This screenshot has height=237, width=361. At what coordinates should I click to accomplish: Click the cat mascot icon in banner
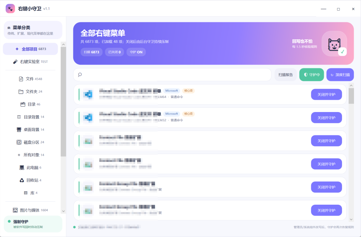334,44
